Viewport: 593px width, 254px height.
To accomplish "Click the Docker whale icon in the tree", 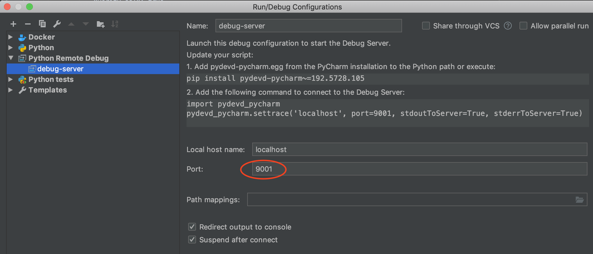I will [x=22, y=37].
